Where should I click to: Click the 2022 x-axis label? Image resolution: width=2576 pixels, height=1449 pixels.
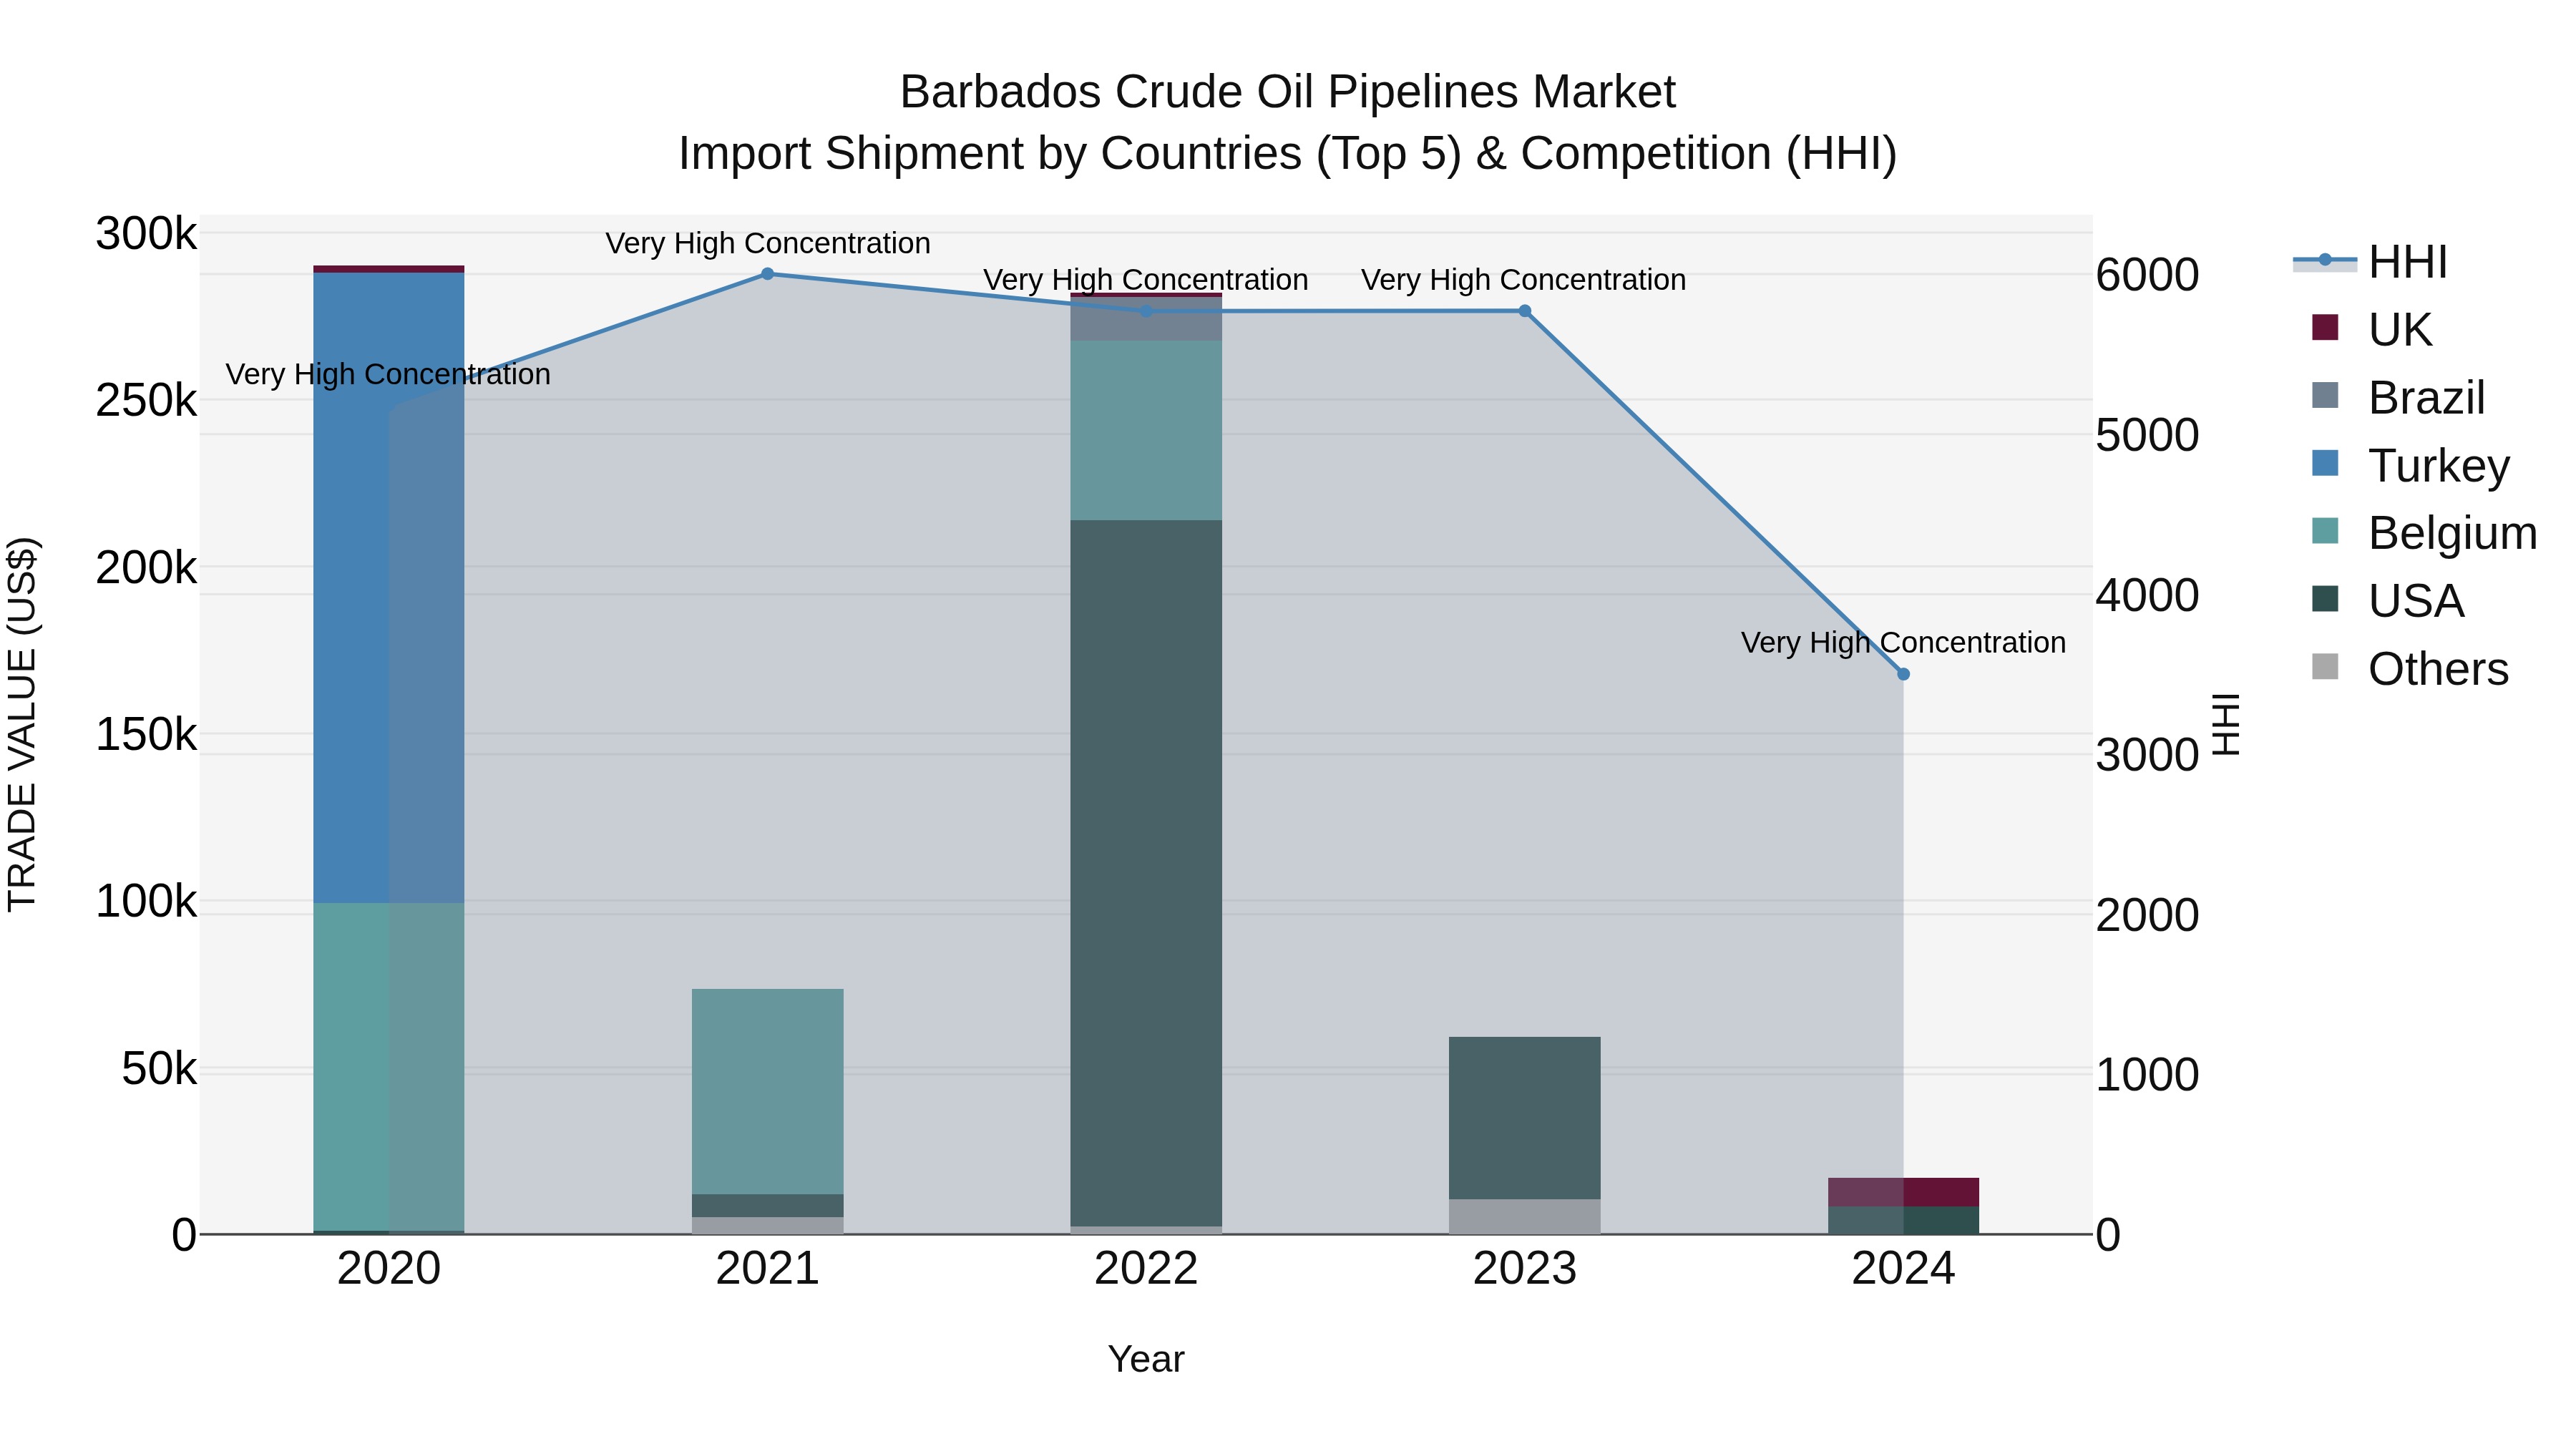pos(1146,1269)
